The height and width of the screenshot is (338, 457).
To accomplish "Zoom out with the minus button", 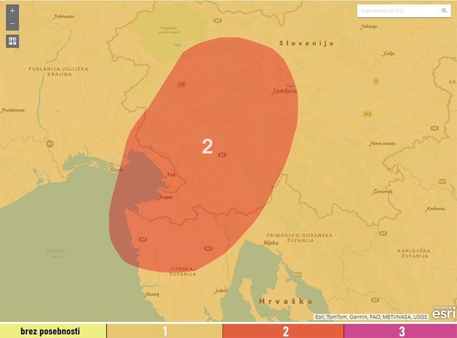I will coord(12,25).
